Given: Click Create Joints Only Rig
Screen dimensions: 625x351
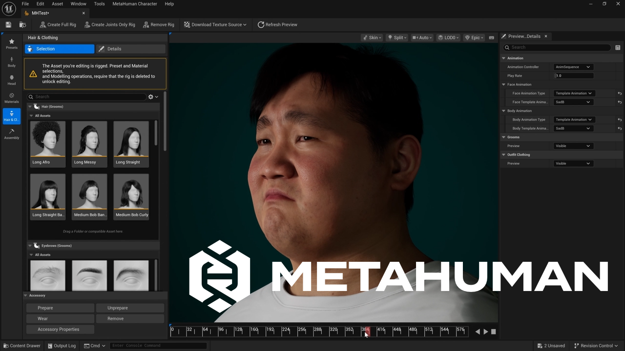Looking at the screenshot, I should coord(110,24).
